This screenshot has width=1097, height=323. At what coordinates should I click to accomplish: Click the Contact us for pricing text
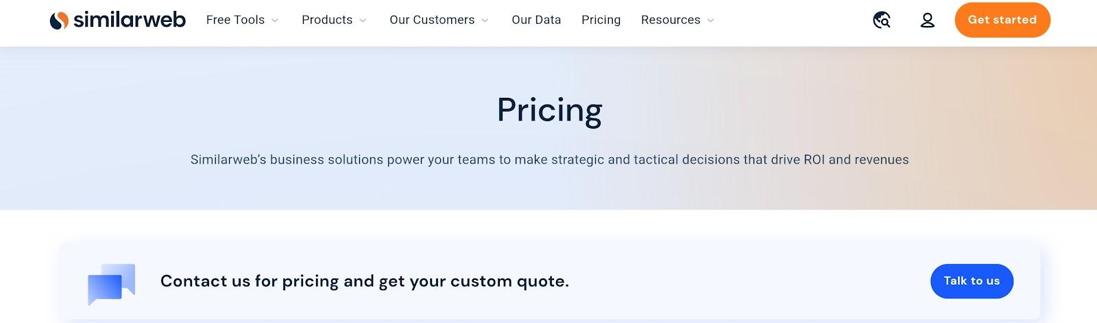364,281
